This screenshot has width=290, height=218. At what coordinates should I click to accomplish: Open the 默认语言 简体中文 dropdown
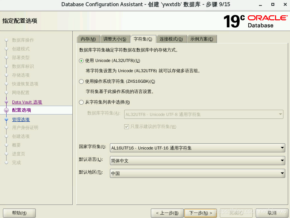coord(197,161)
